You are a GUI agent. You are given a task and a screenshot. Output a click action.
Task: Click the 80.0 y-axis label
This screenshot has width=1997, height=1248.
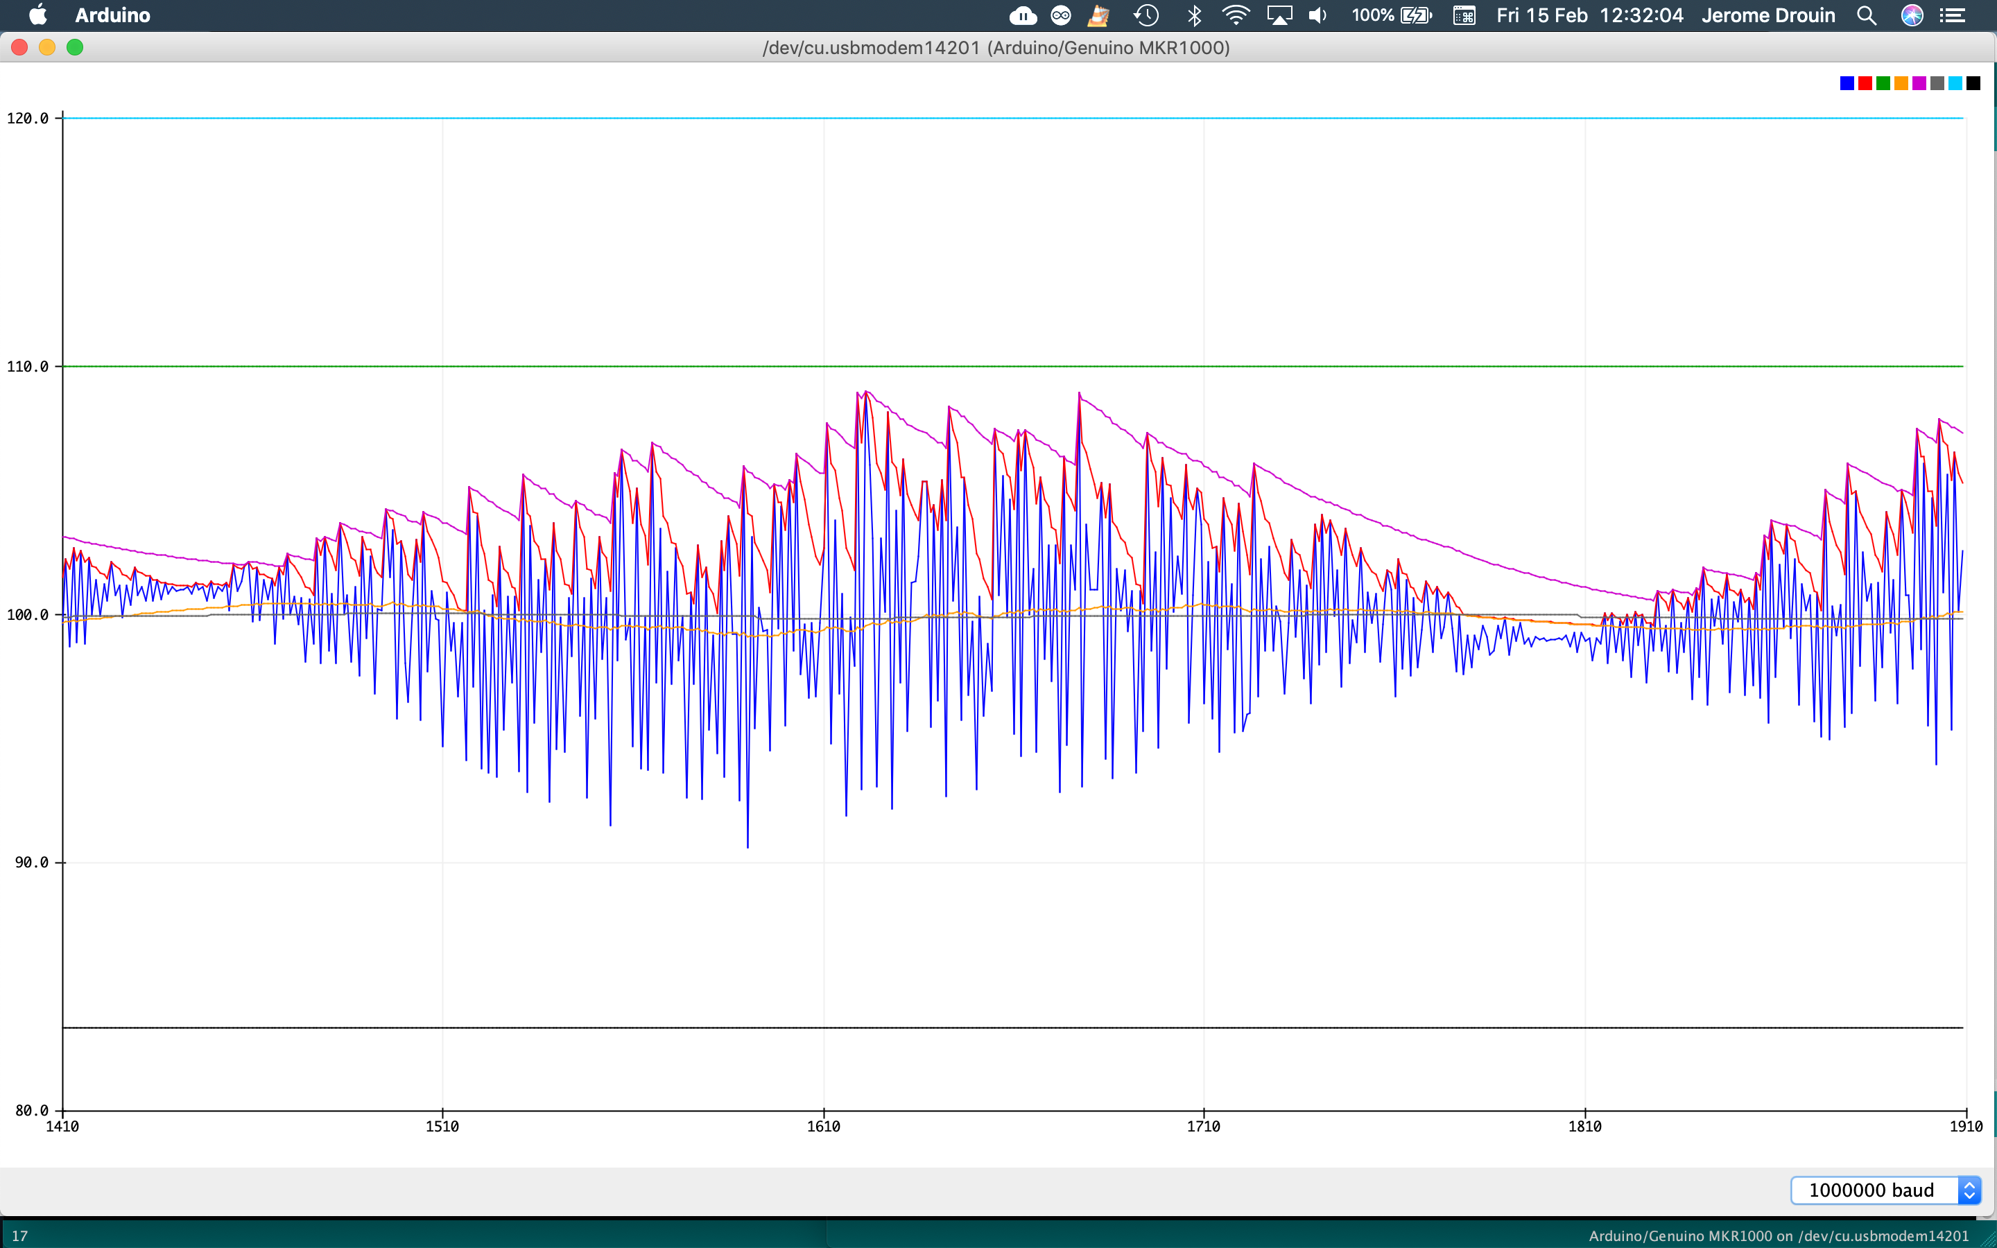point(32,1111)
